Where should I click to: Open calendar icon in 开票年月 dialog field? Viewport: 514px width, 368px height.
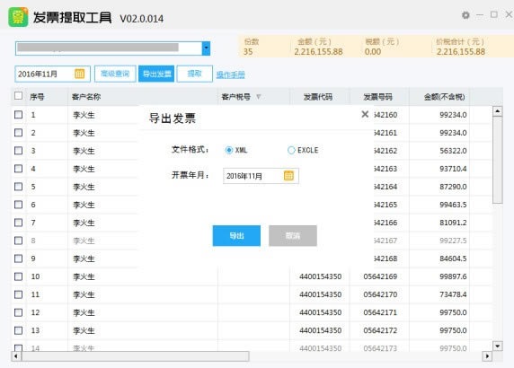tap(288, 176)
